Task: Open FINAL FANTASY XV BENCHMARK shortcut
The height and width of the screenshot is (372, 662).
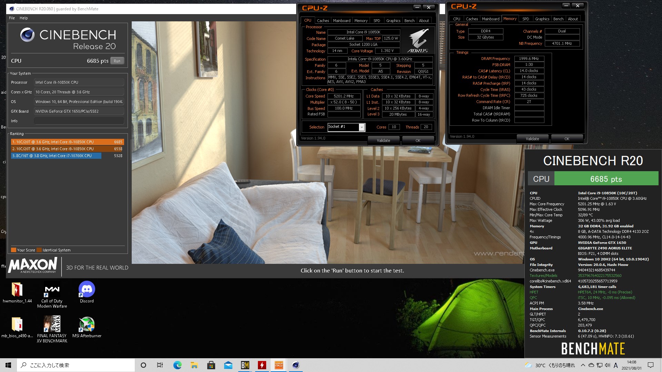Action: click(52, 330)
